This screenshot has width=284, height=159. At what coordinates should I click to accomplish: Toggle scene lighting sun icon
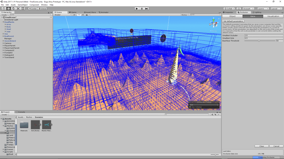click(x=79, y=15)
